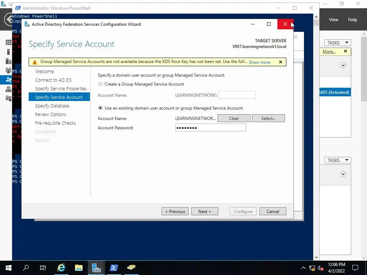Go to the Welcome wizard step

[44, 71]
